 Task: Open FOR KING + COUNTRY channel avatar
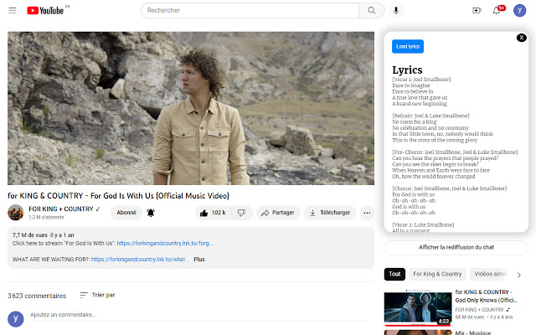16,212
